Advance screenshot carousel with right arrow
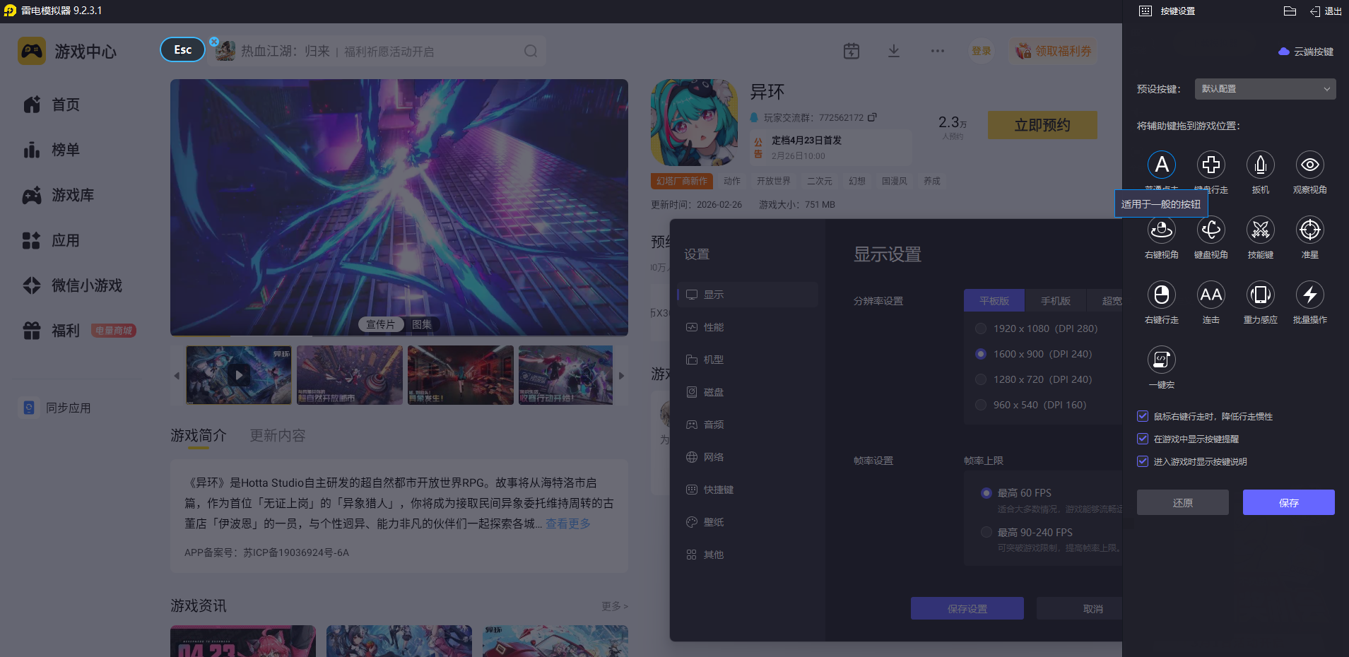This screenshot has height=657, width=1349. click(621, 376)
